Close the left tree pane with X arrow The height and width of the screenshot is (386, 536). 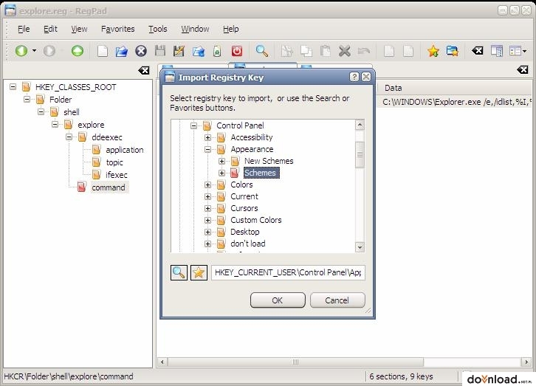(144, 70)
